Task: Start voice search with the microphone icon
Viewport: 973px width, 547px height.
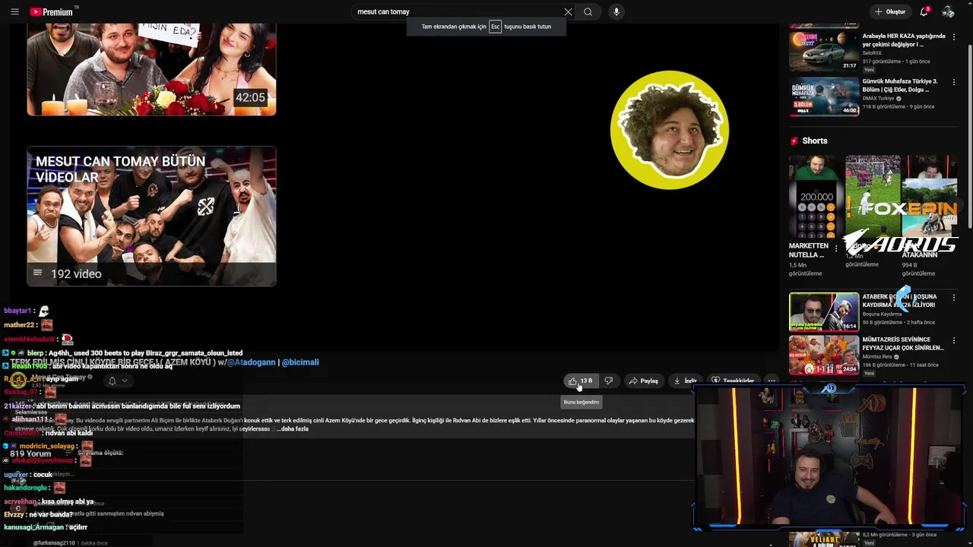Action: click(x=616, y=11)
